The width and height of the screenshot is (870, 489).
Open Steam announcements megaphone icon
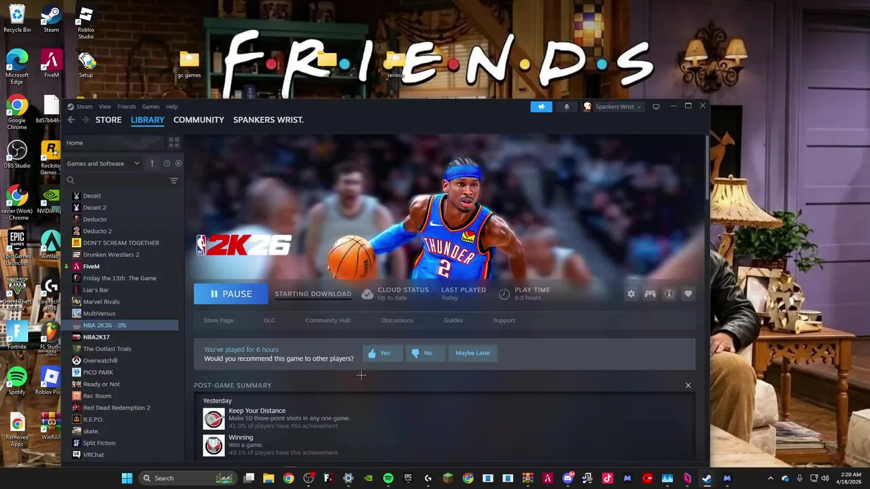(542, 107)
